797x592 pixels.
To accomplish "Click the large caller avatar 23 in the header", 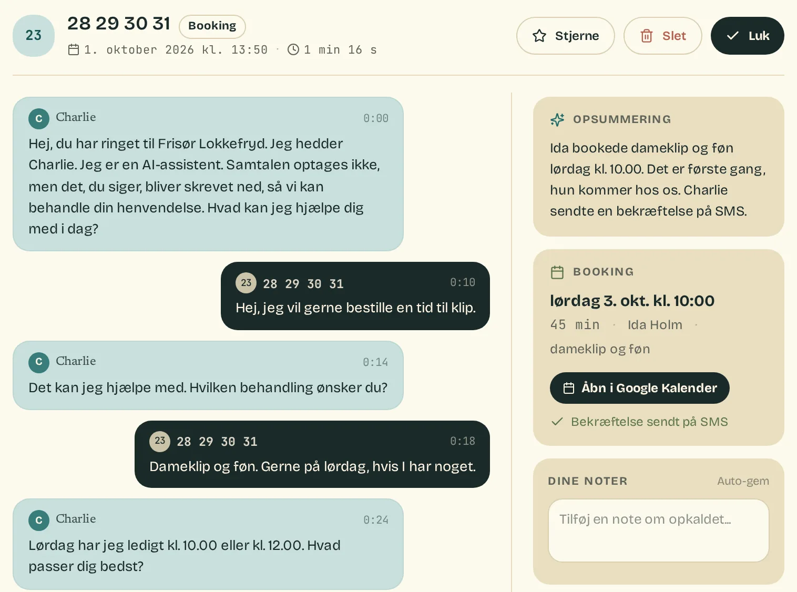I will 34,36.
